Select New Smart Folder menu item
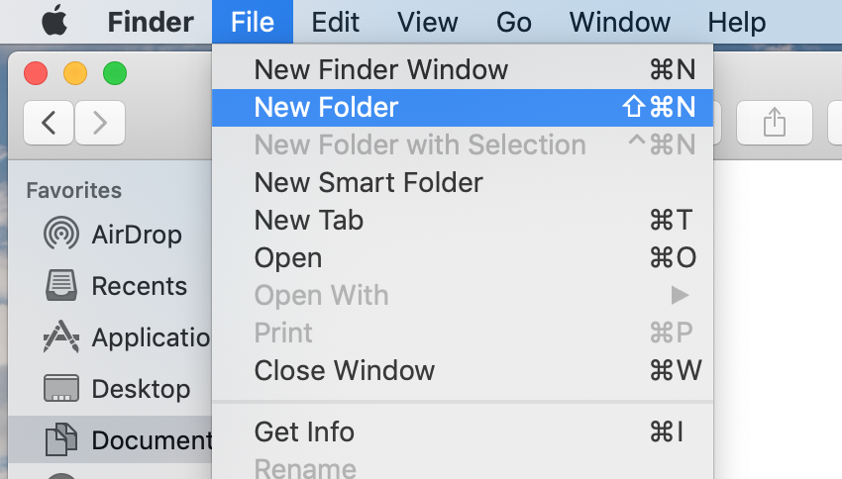842x479 pixels. (x=368, y=182)
